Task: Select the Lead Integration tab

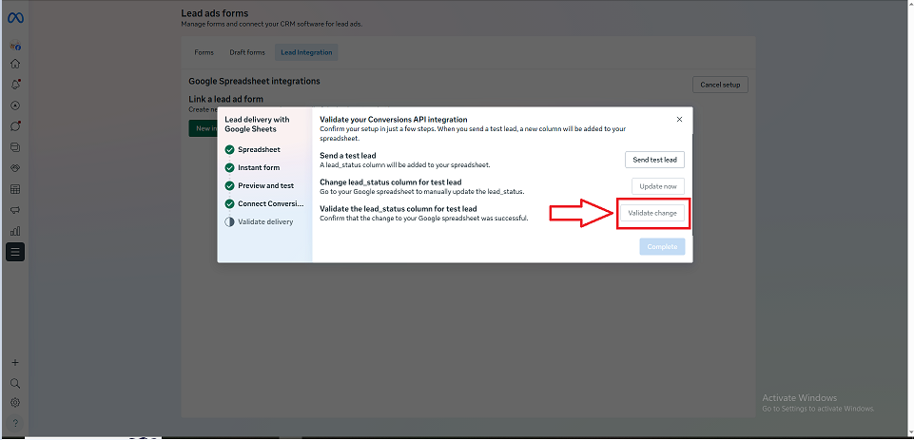Action: tap(306, 52)
